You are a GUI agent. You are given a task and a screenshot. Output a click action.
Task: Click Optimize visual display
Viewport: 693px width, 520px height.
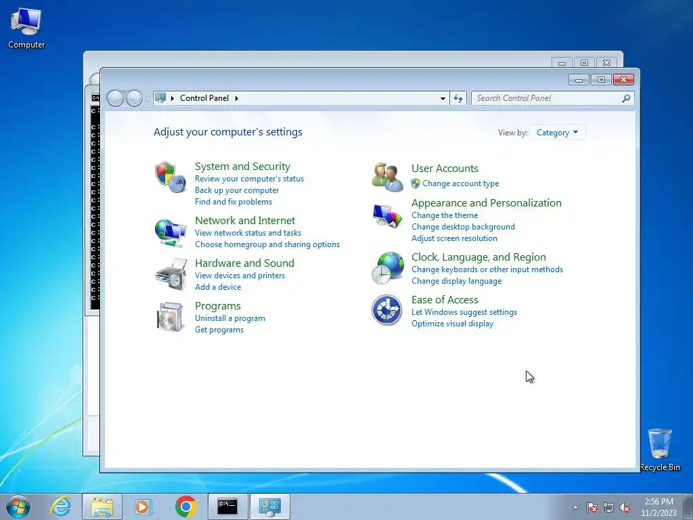pos(452,324)
